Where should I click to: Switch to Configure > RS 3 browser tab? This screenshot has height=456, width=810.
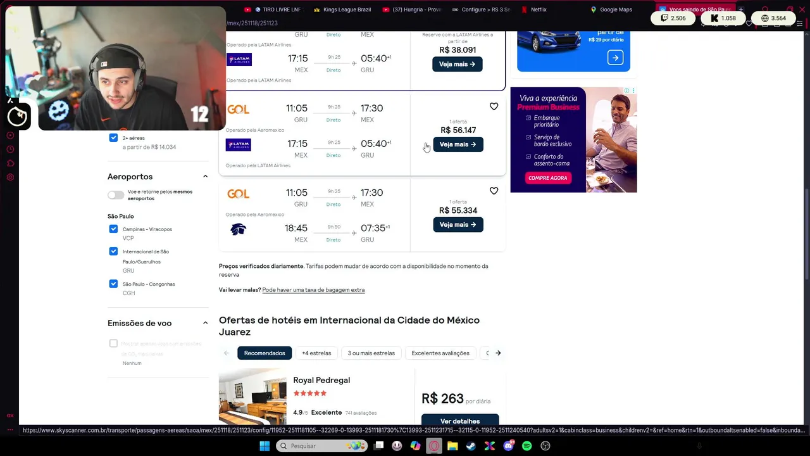click(480, 9)
